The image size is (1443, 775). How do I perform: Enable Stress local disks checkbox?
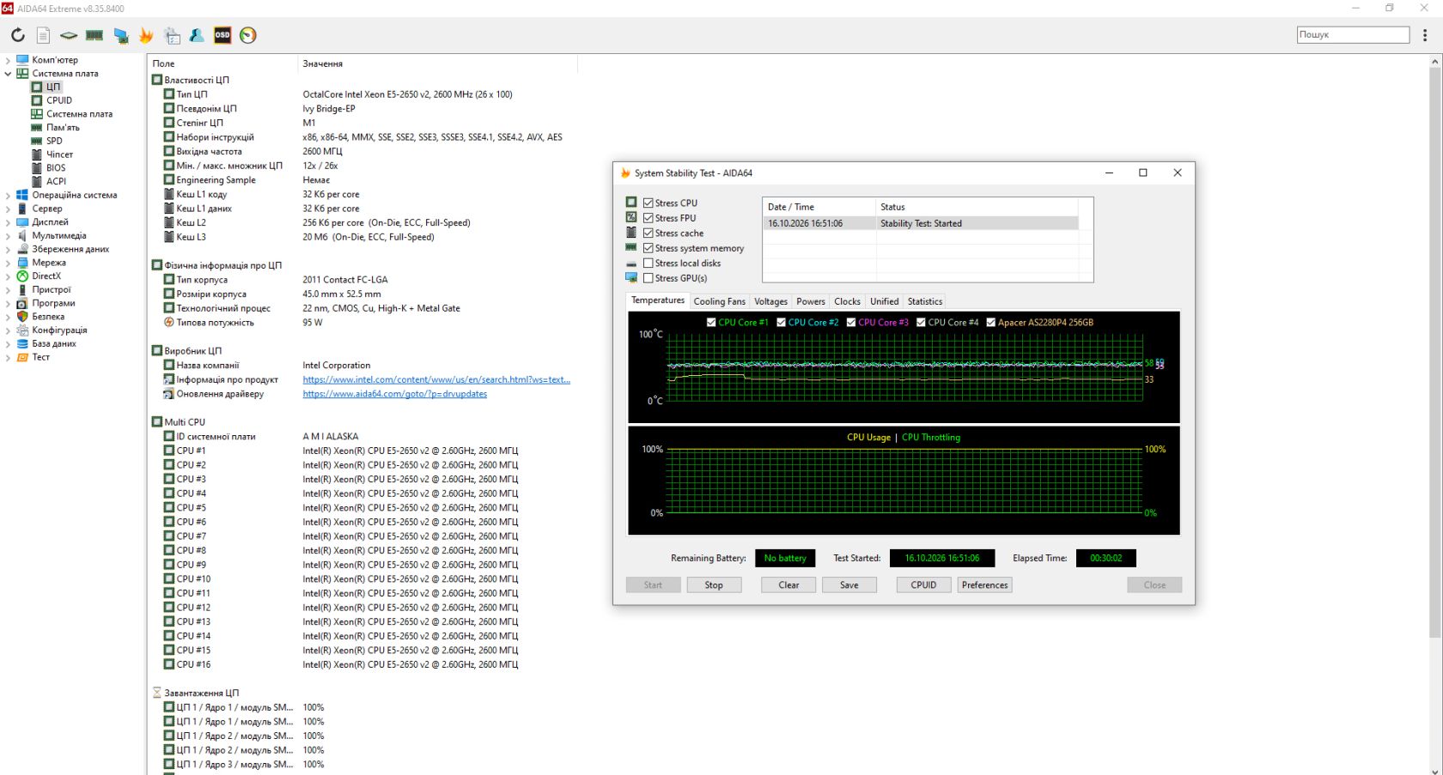[x=648, y=263]
